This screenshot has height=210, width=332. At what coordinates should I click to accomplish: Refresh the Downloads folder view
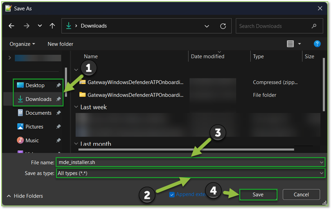coord(223,26)
